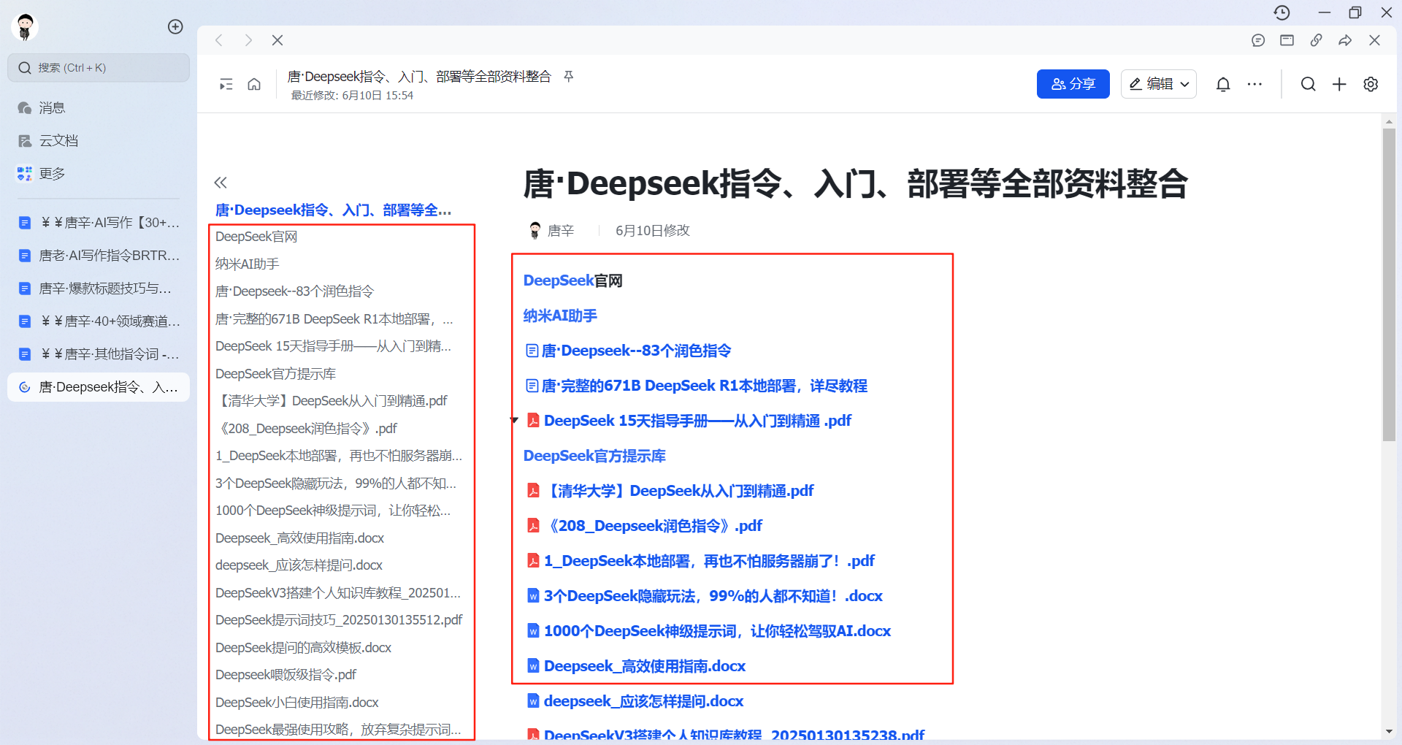Copy the document link icon
The height and width of the screenshot is (745, 1402).
1317,40
